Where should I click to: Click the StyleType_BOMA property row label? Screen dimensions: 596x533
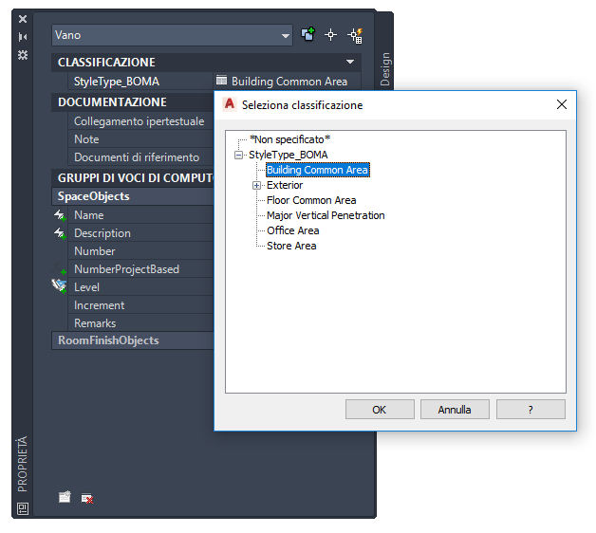point(117,82)
